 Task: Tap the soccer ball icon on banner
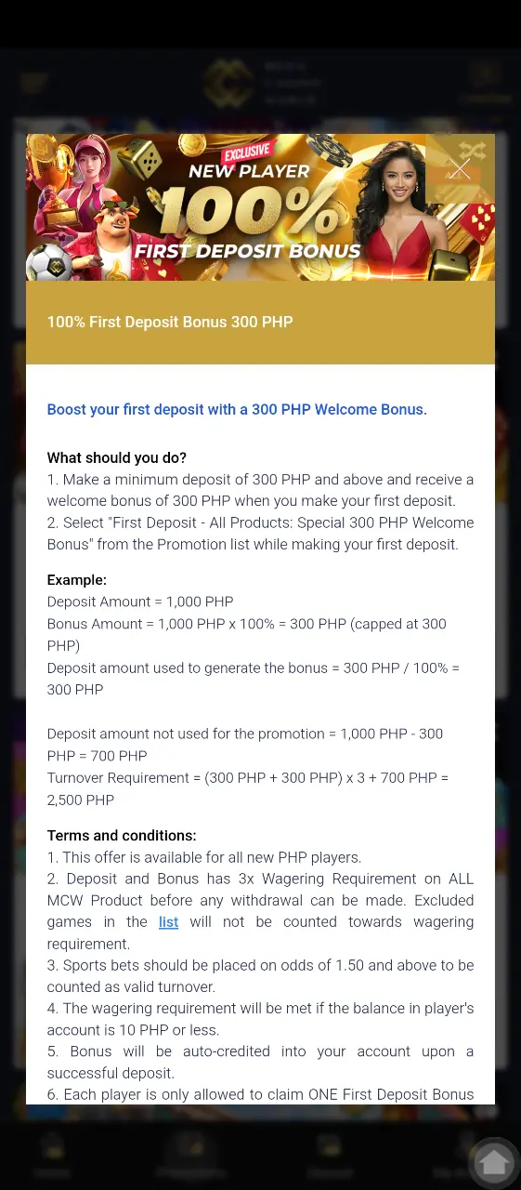click(48, 263)
